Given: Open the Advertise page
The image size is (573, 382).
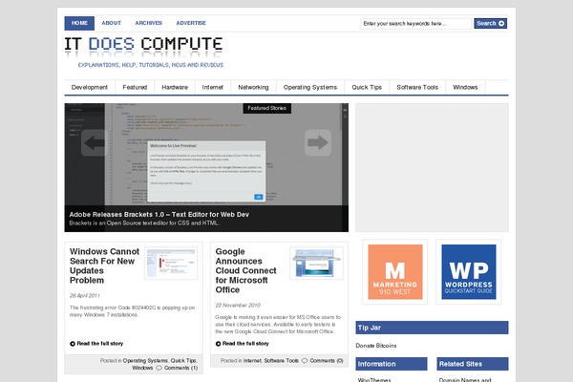Looking at the screenshot, I should 191,23.
